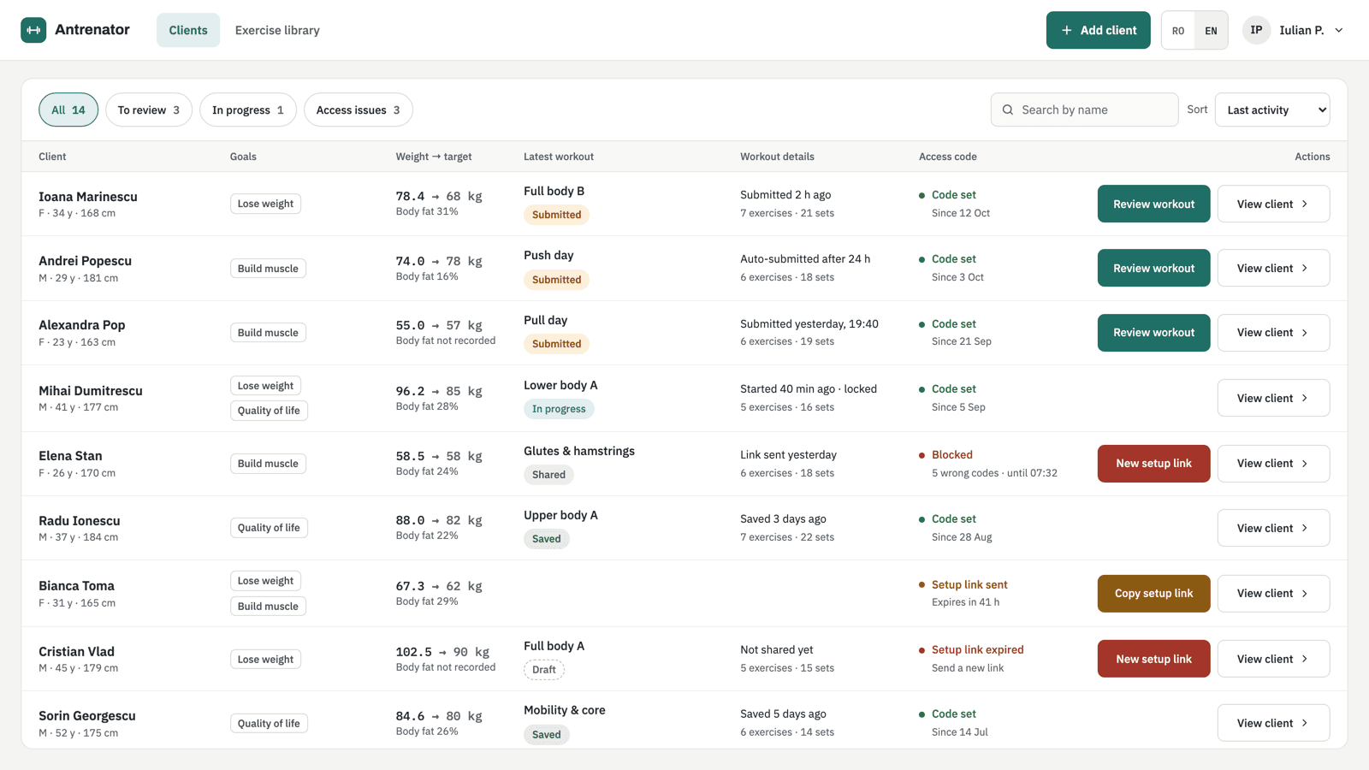This screenshot has height=770, width=1369.
Task: Focus the Search by name field
Action: pyautogui.click(x=1084, y=110)
